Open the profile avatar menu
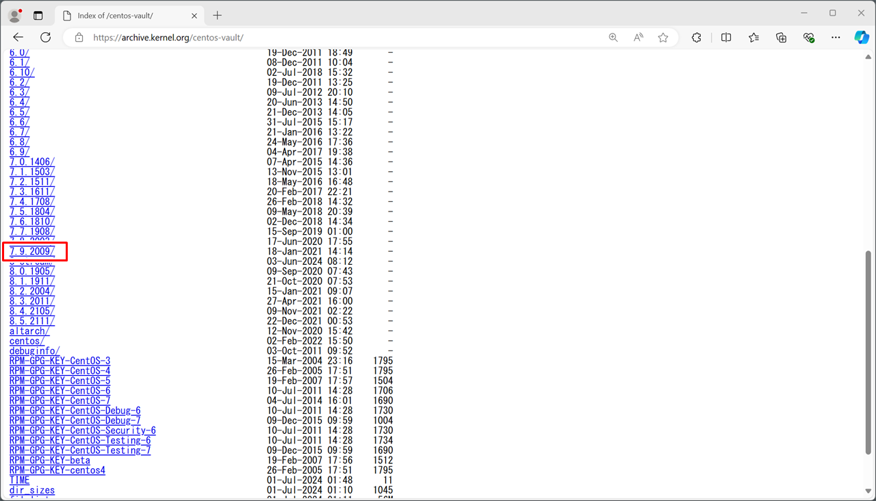Image resolution: width=876 pixels, height=501 pixels. click(x=14, y=15)
